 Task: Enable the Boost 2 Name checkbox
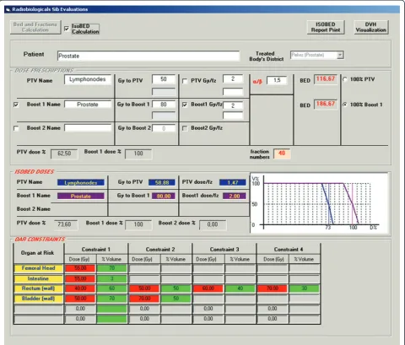(16, 128)
